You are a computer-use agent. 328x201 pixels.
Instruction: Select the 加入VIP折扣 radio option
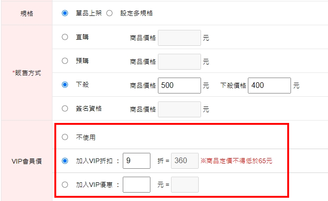[x=65, y=161]
